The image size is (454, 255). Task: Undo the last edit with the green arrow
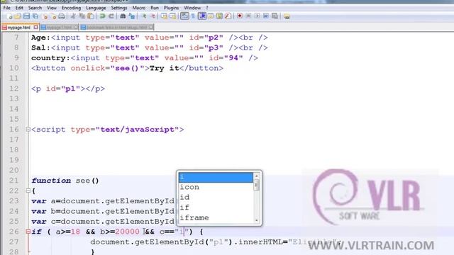[x=102, y=16]
